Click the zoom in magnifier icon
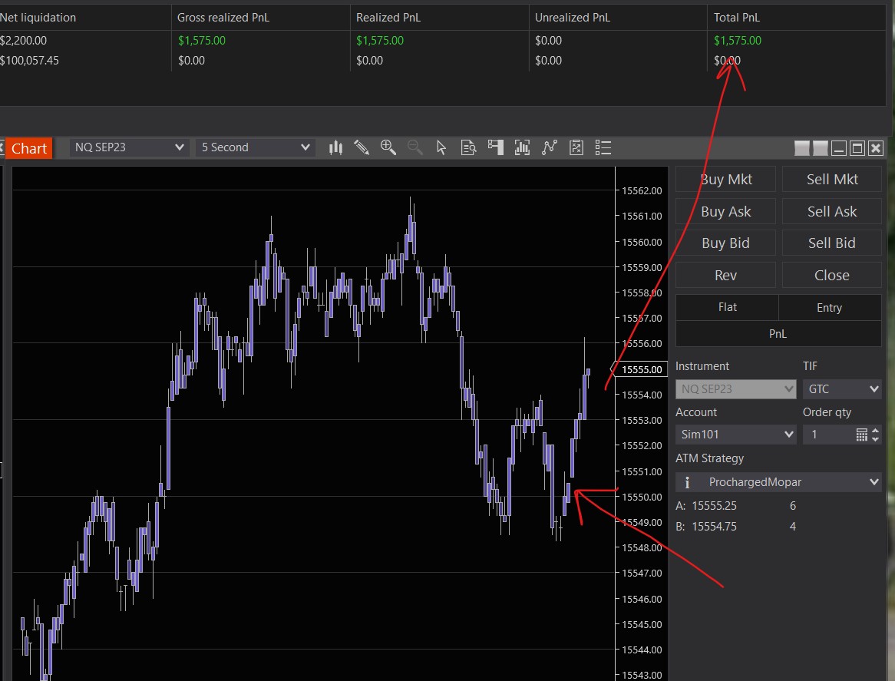 coord(388,148)
